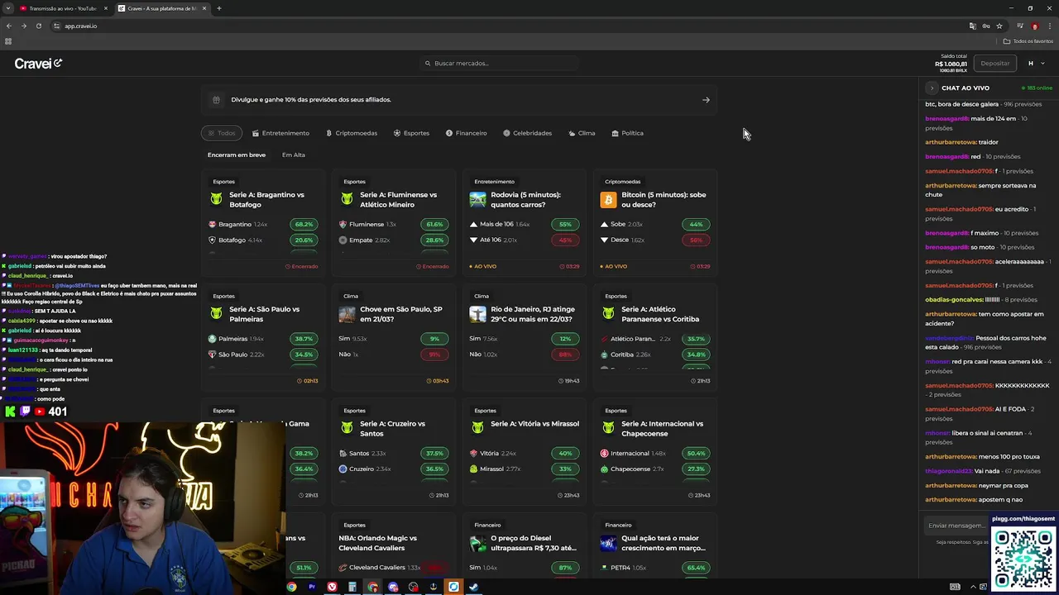Open Premiere Pro from the taskbar
Image resolution: width=1059 pixels, height=595 pixels.
pyautogui.click(x=312, y=587)
